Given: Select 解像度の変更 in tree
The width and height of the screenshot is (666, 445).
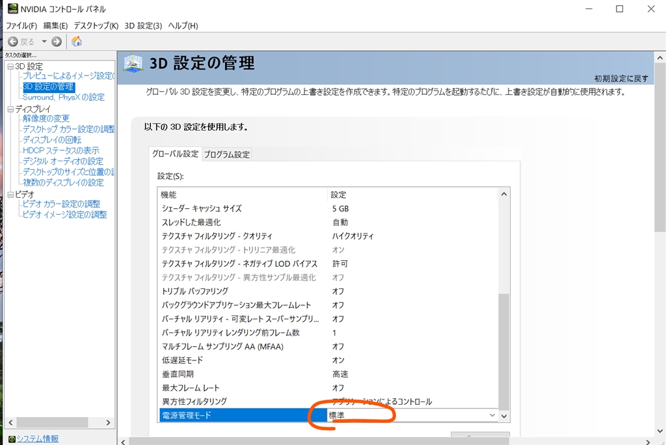Looking at the screenshot, I should tap(46, 118).
